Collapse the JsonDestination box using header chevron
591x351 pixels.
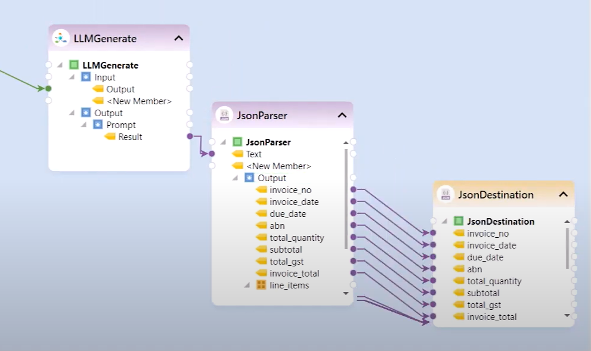pyautogui.click(x=563, y=194)
